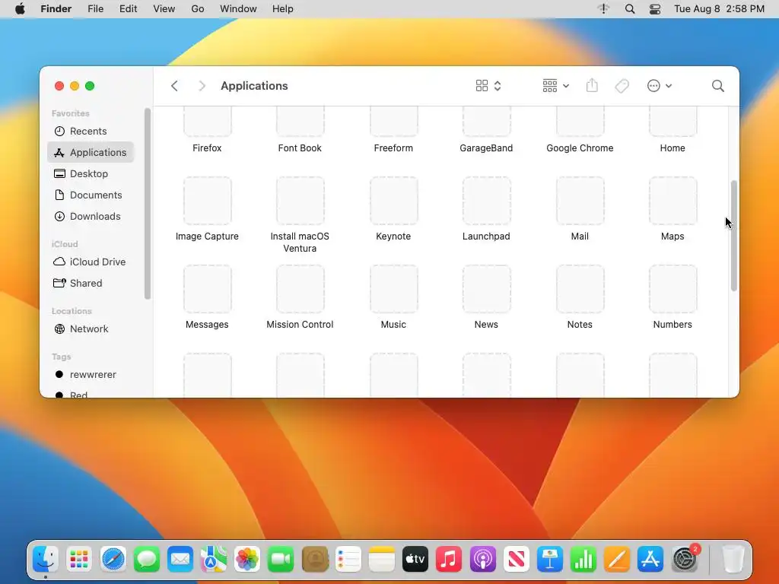Open News app in the Dock
The width and height of the screenshot is (779, 584).
pyautogui.click(x=517, y=559)
